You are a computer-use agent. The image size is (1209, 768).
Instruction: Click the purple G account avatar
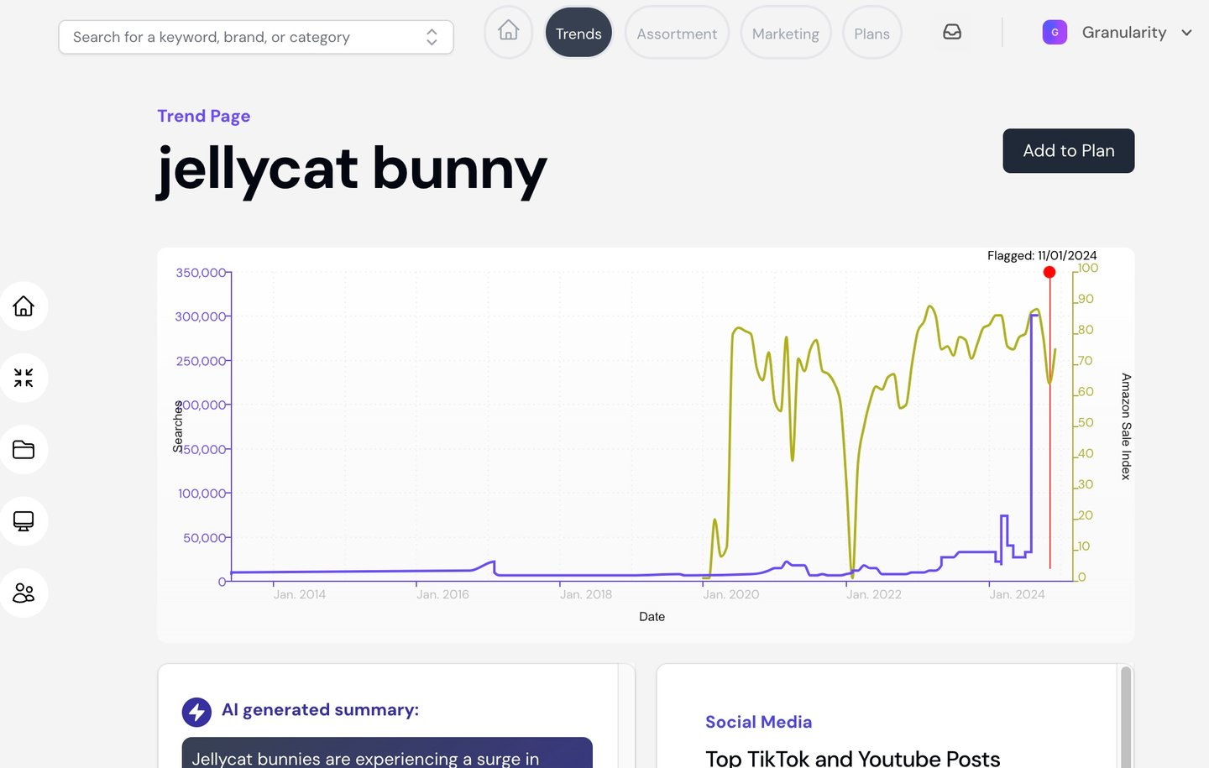click(x=1055, y=32)
